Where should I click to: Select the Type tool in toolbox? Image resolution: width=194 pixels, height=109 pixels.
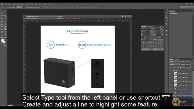point(5,32)
